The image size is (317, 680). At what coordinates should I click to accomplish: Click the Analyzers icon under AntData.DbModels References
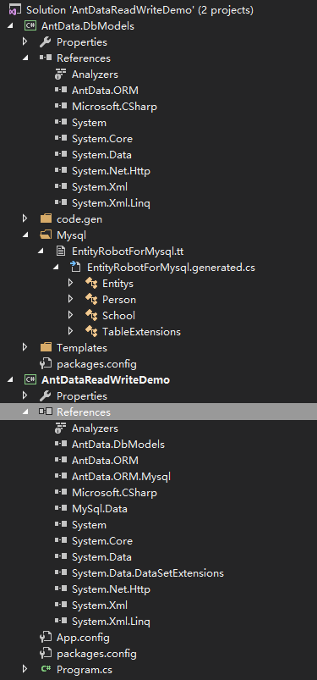(61, 75)
